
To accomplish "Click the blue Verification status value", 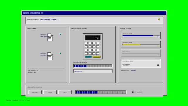I will tap(133, 70).
